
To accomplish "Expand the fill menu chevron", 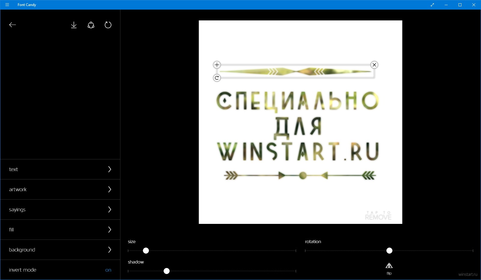I will click(x=110, y=230).
